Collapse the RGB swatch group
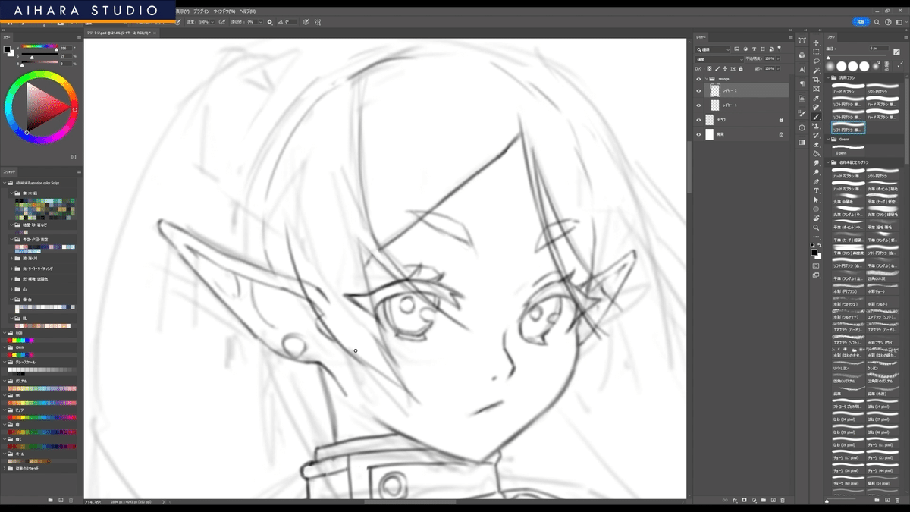The image size is (910, 512). [5, 332]
